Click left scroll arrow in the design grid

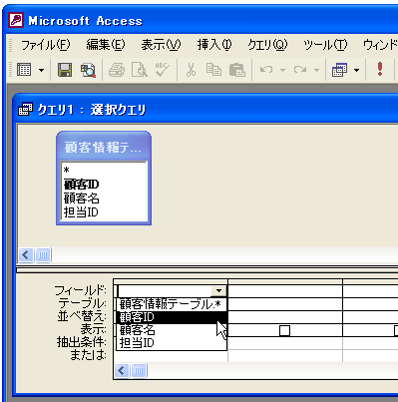pos(122,370)
